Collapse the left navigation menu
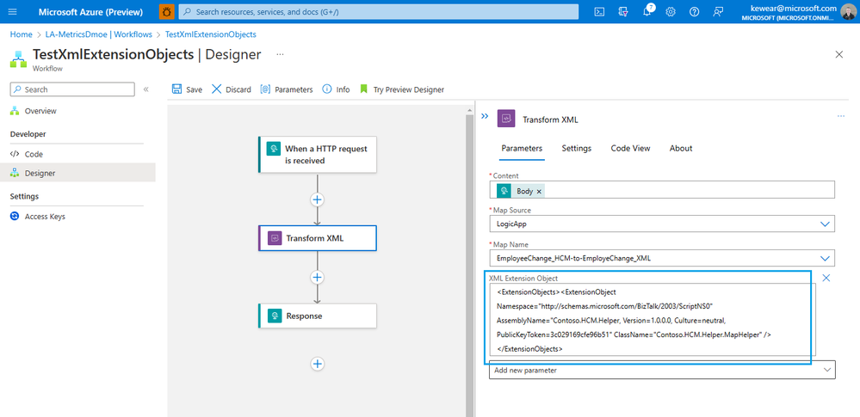This screenshot has height=417, width=860. point(145,89)
